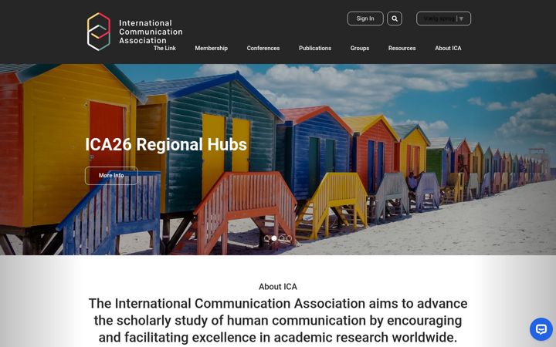Screen dimensions: 556x347
Task: Open the Groups menu
Action: point(360,48)
